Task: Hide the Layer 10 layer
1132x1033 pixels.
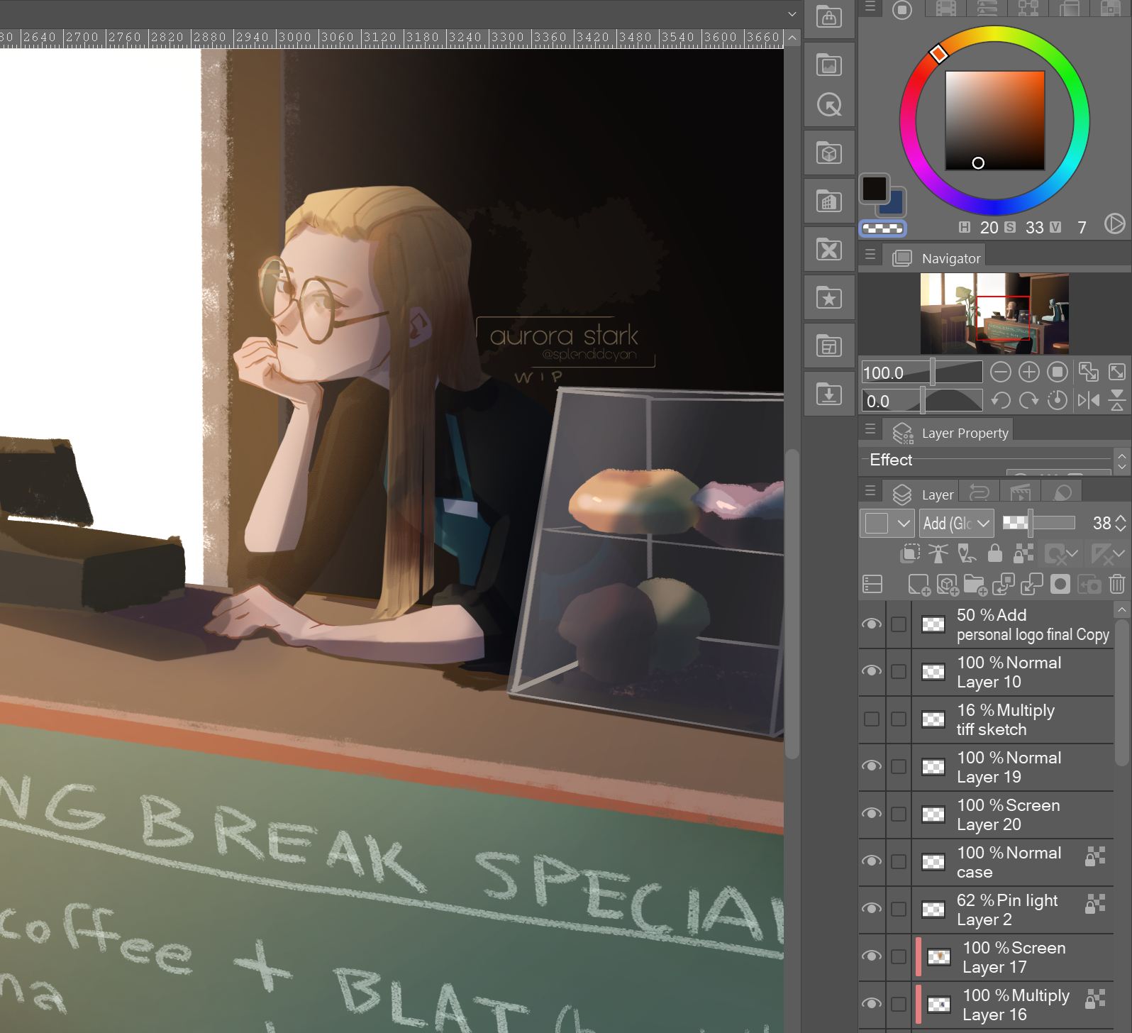Action: pyautogui.click(x=872, y=671)
